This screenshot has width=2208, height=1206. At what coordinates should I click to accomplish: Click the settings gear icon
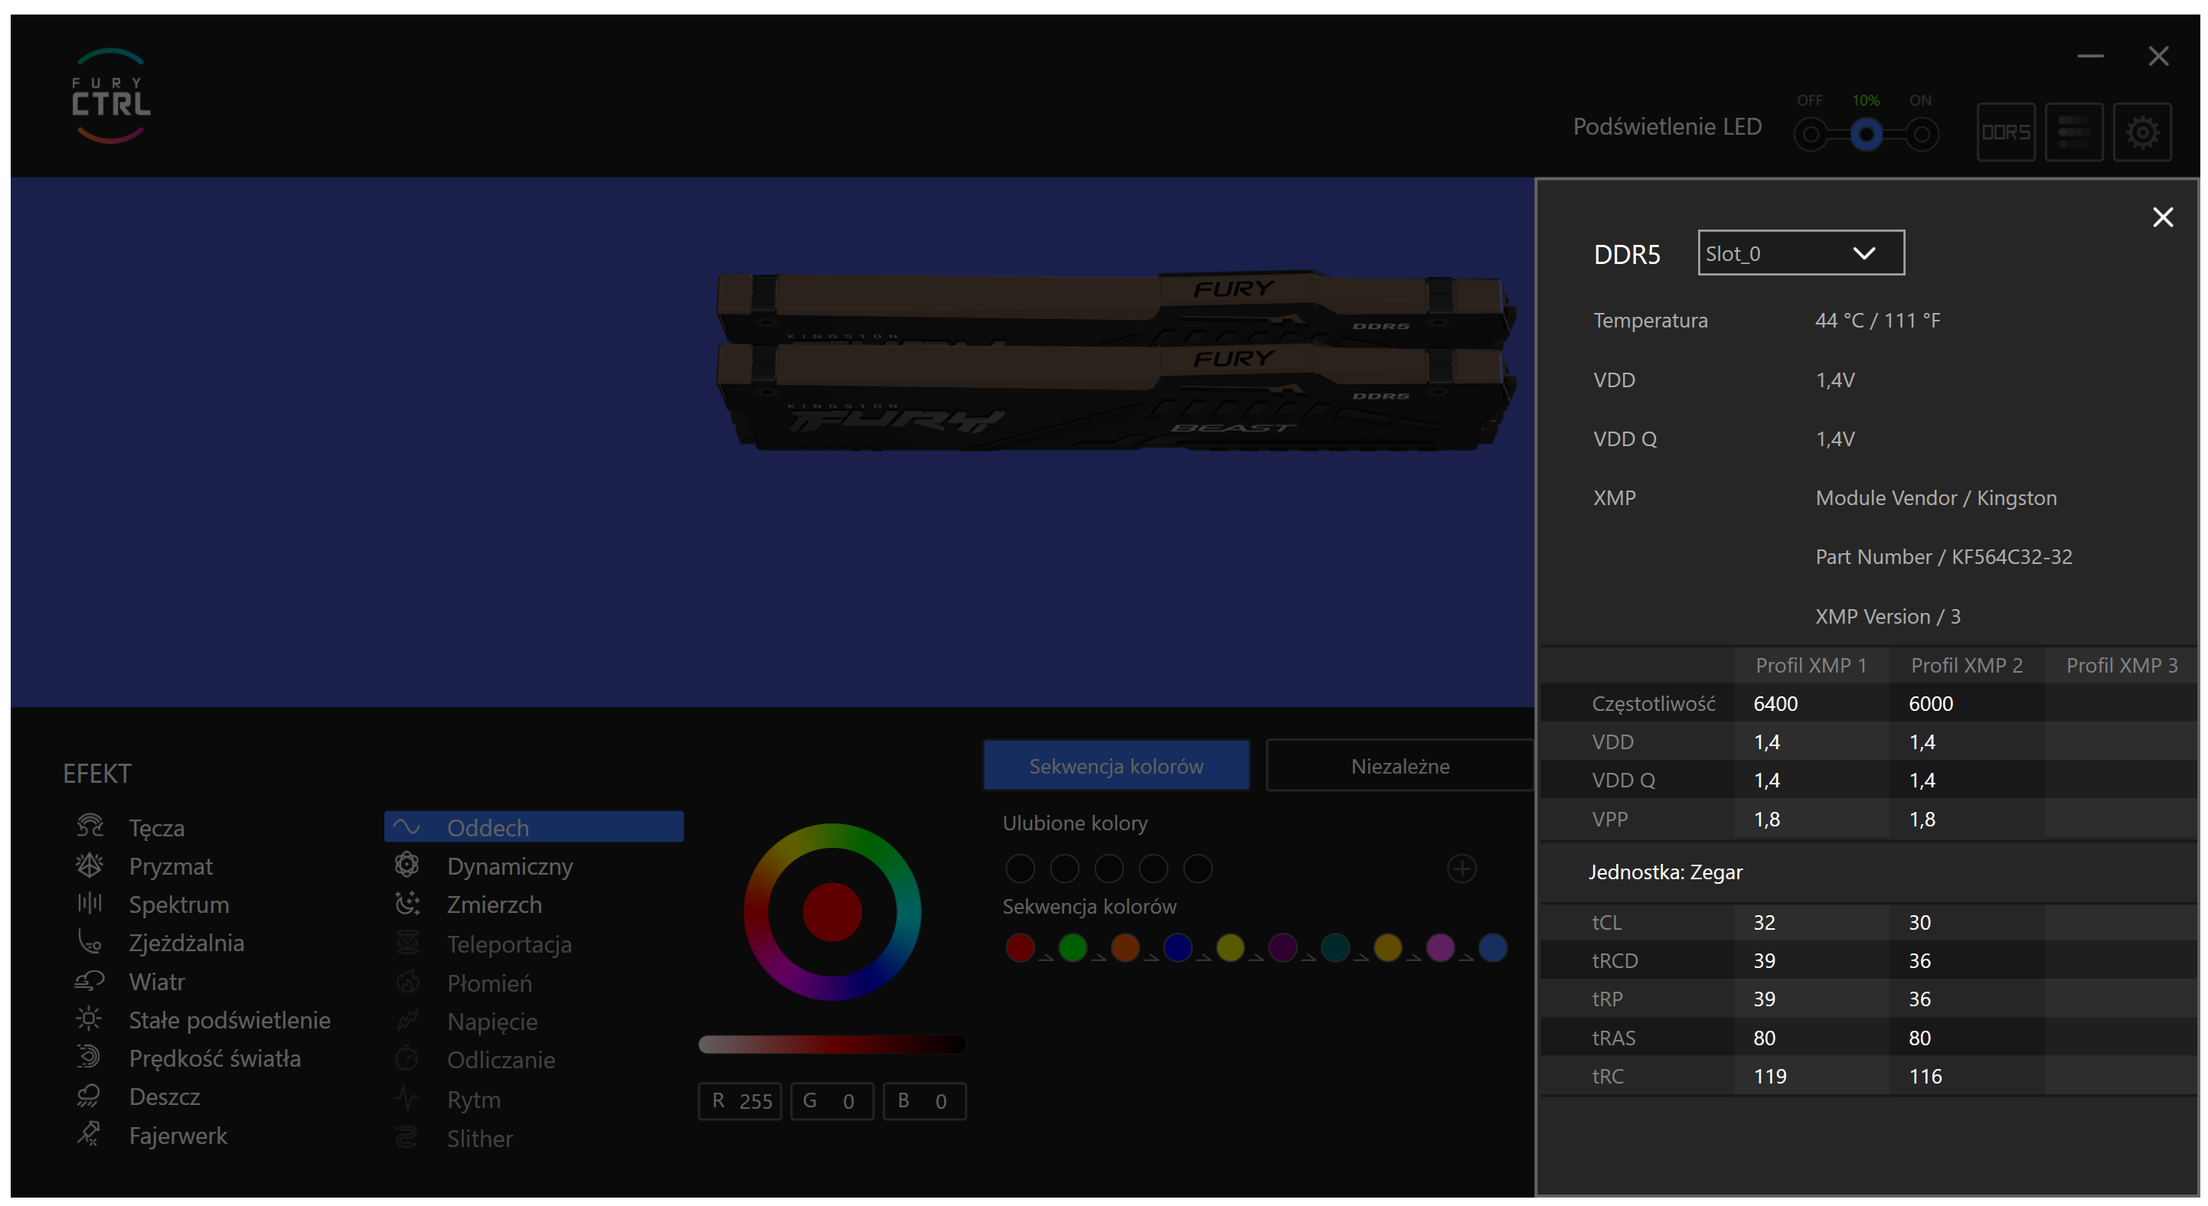(x=2141, y=132)
